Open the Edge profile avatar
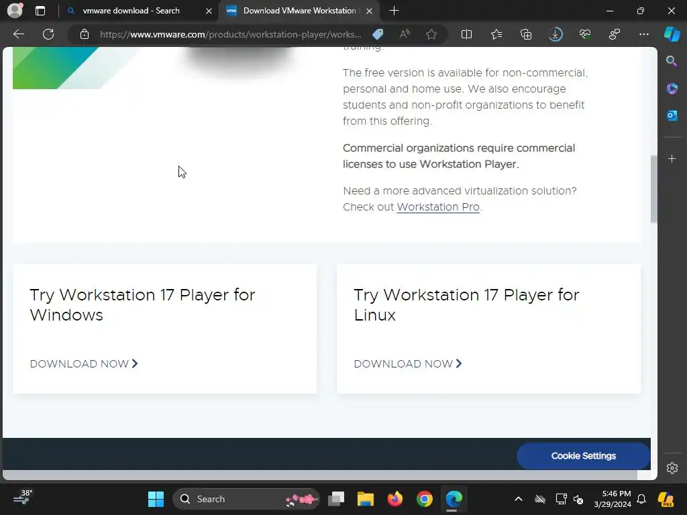 [15, 11]
